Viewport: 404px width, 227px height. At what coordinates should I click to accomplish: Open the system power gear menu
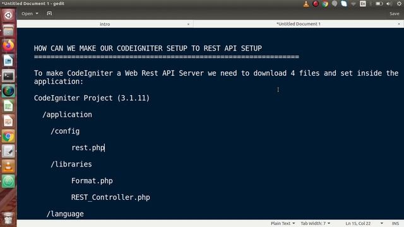coord(399,4)
